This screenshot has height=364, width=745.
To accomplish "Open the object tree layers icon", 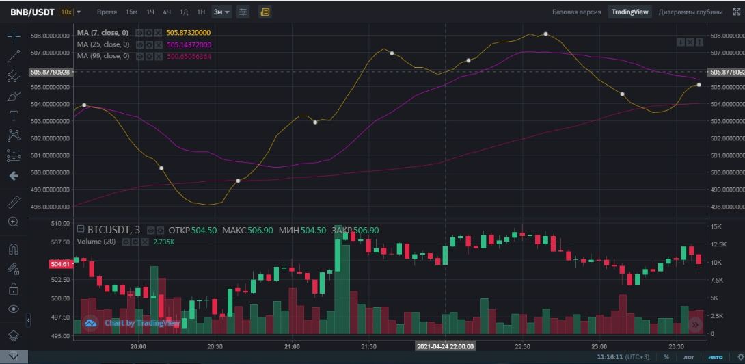I will 14,336.
